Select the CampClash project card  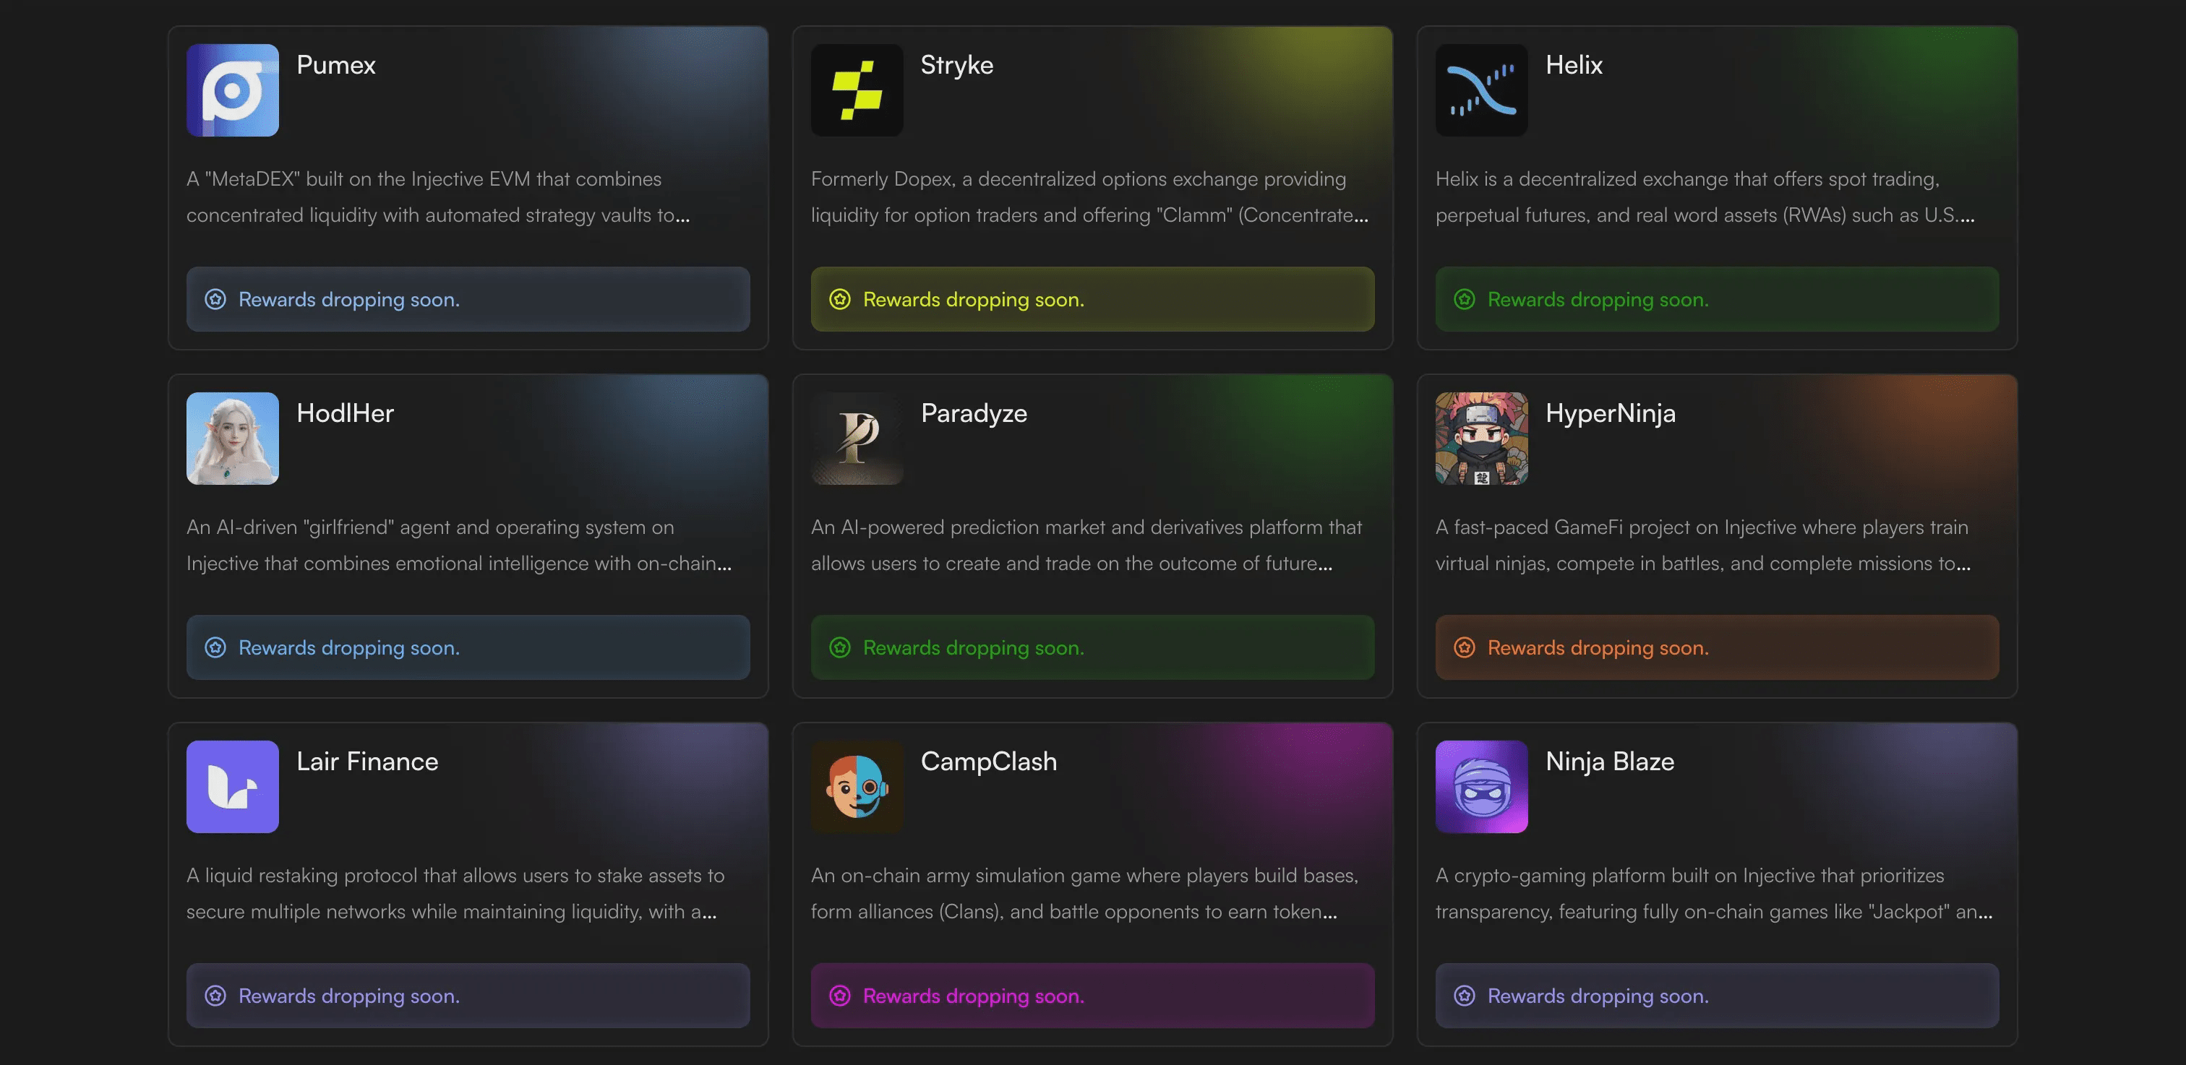click(x=1093, y=882)
